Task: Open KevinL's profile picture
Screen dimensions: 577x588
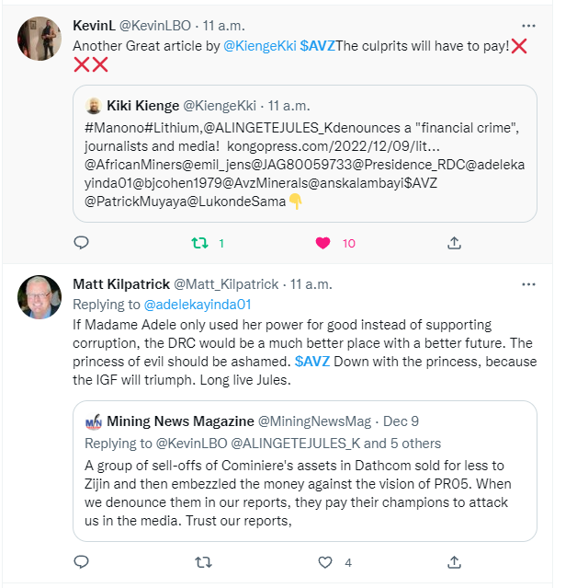Action: coord(40,39)
